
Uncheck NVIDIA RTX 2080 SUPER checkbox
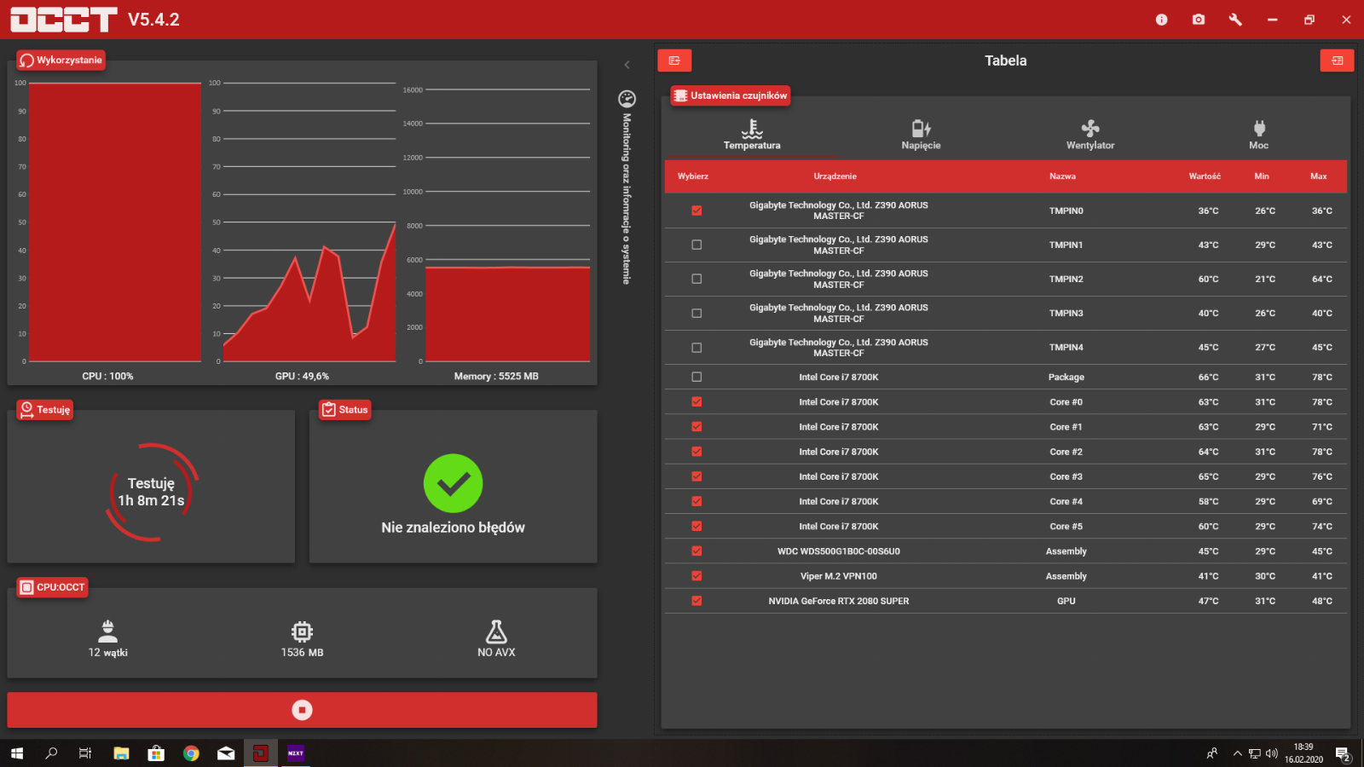[x=696, y=601]
